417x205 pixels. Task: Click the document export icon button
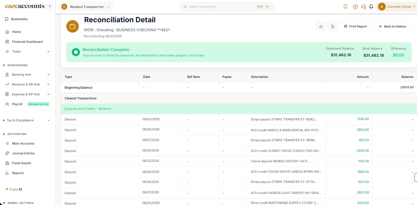[x=332, y=26]
